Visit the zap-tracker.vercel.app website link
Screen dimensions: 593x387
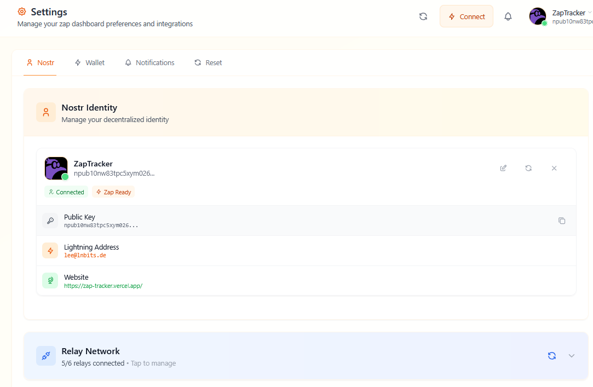point(103,285)
